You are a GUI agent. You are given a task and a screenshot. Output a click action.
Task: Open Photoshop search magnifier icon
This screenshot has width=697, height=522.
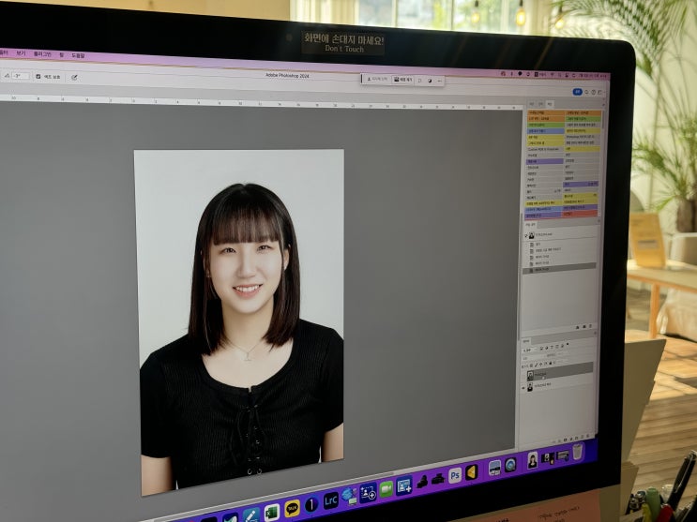tap(586, 92)
